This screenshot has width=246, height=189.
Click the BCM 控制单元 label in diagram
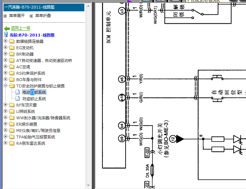[109, 27]
